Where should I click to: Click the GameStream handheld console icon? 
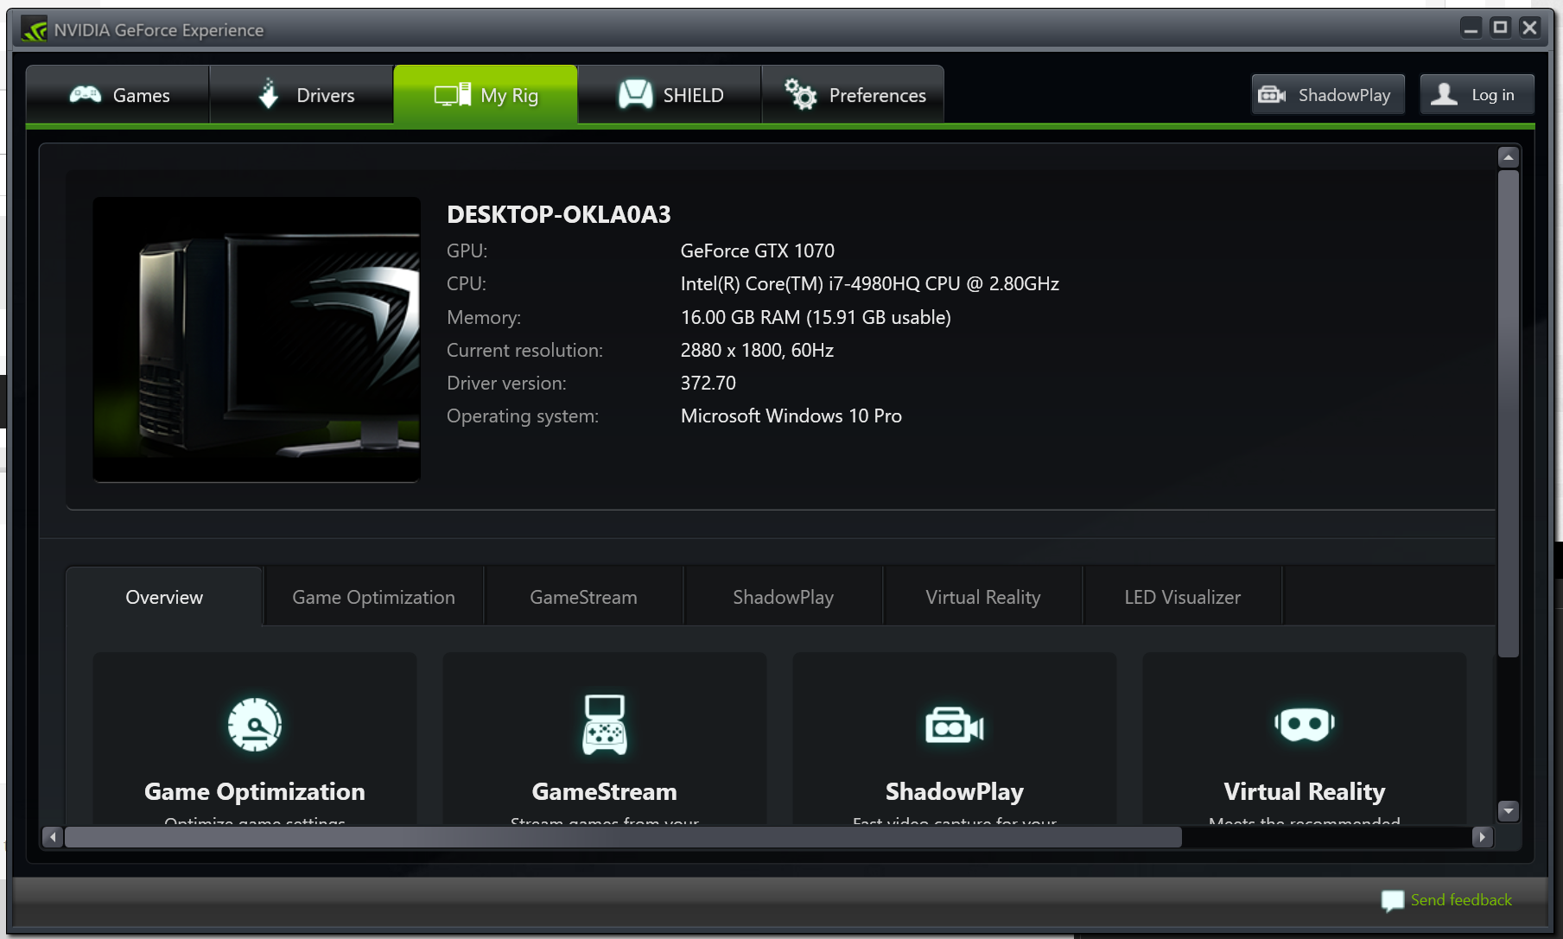(605, 725)
